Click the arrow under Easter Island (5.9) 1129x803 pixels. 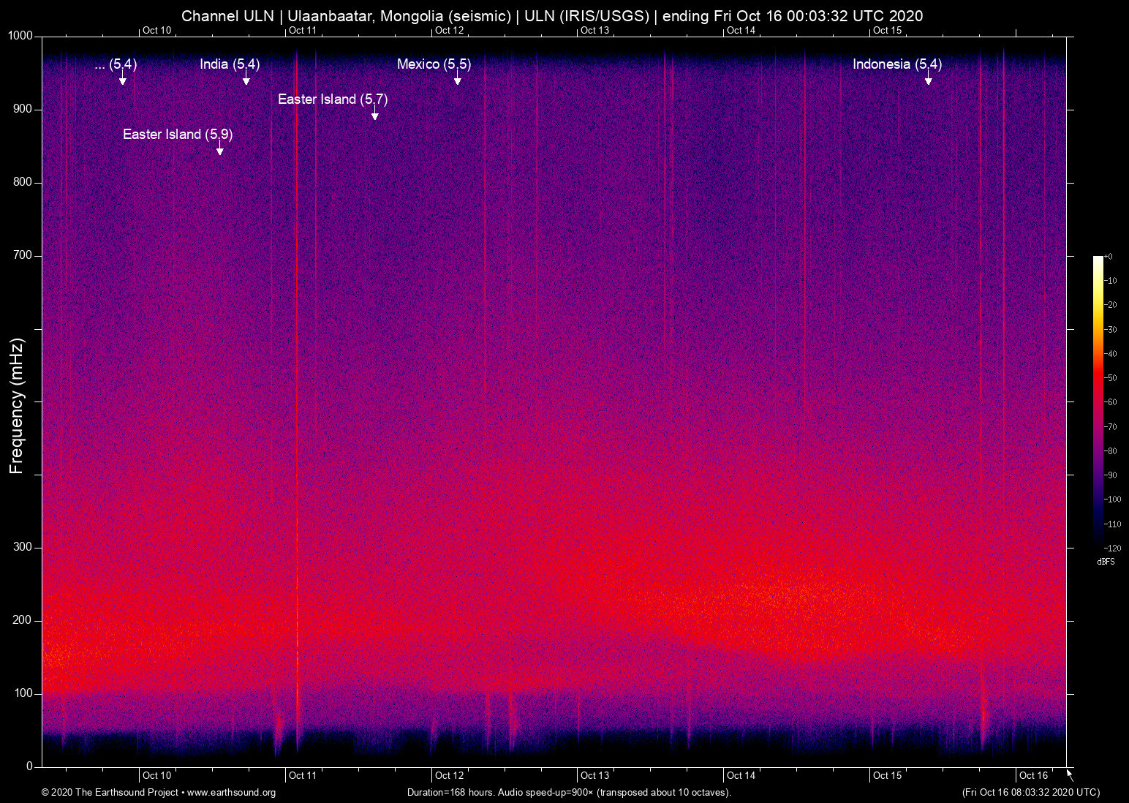coord(220,149)
